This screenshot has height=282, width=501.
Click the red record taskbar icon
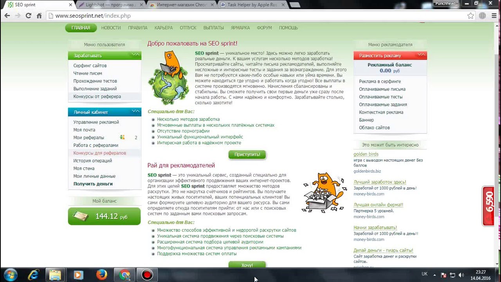tap(147, 275)
